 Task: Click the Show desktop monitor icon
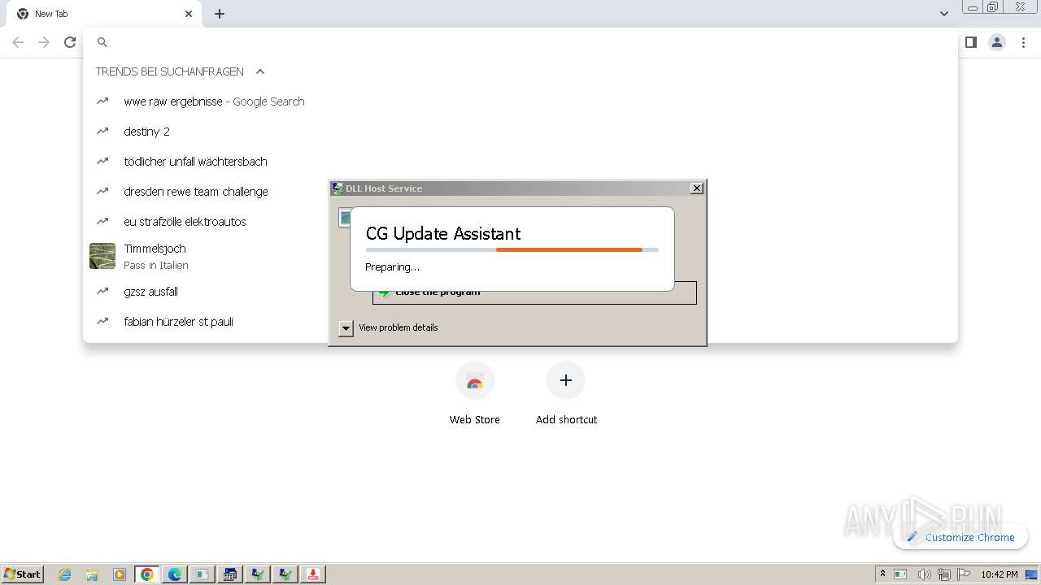point(1031,574)
